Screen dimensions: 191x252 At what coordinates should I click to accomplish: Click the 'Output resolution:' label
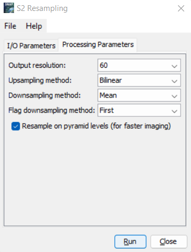[37, 65]
